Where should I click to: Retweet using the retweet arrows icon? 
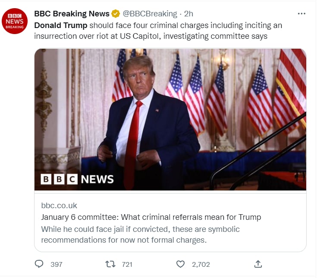pyautogui.click(x=110, y=264)
